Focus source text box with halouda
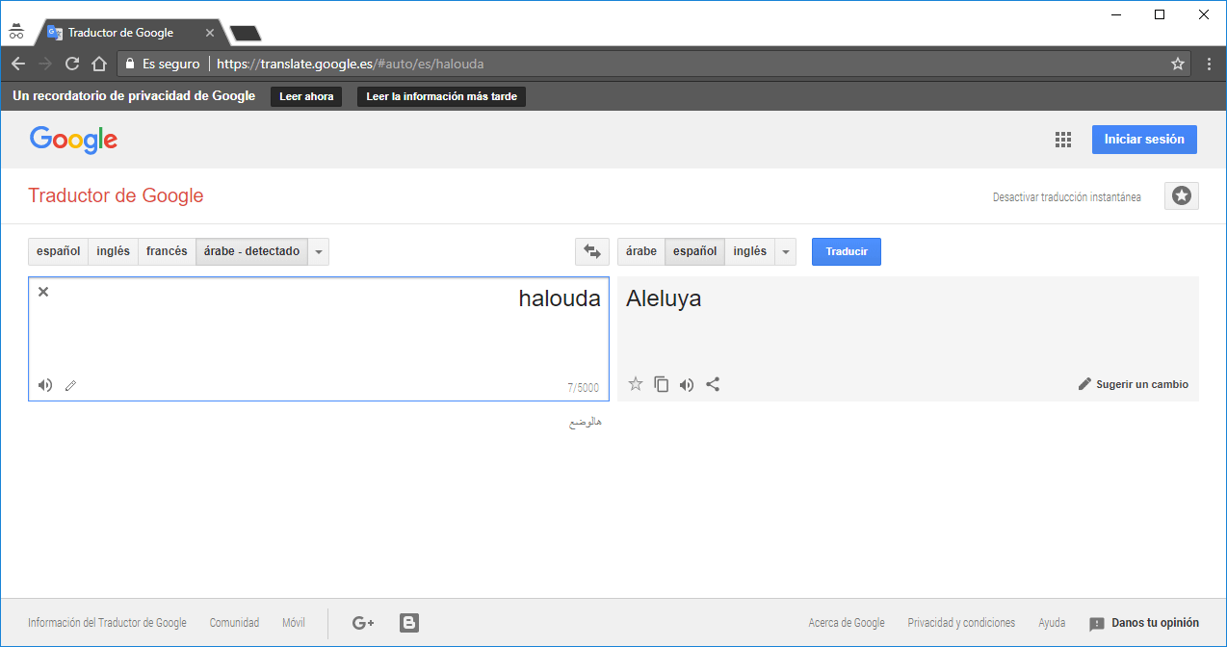 [319, 339]
